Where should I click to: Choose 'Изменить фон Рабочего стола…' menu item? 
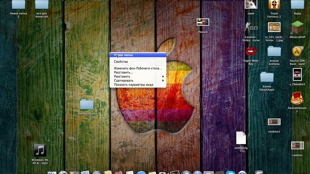(x=138, y=68)
